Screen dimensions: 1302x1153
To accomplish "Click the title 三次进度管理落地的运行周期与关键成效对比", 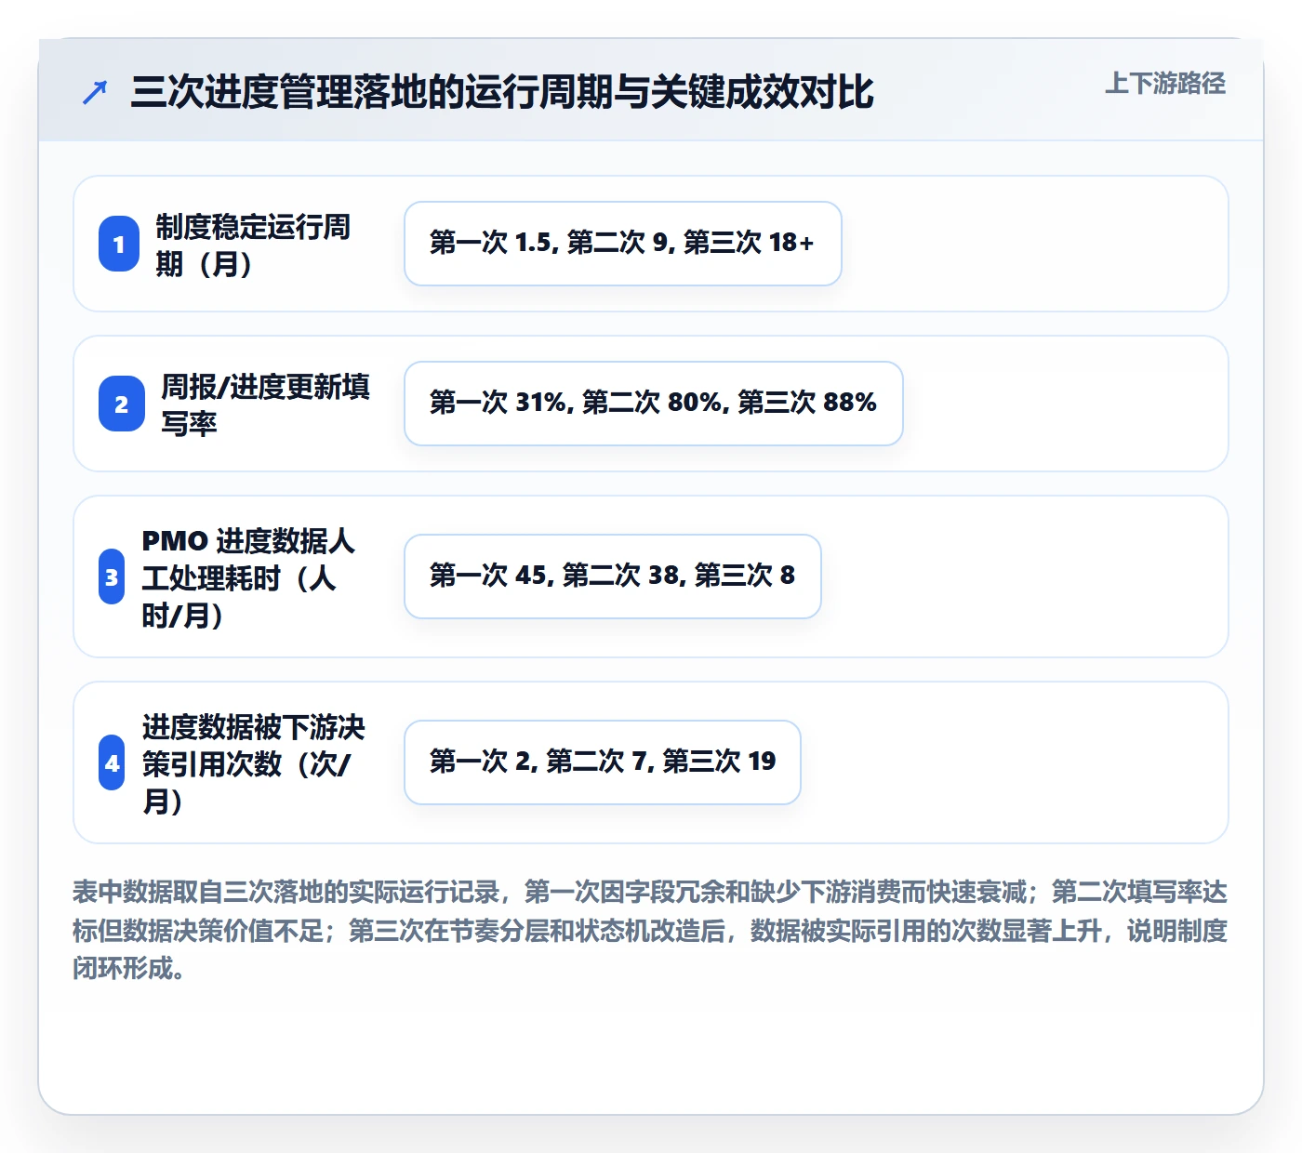I will tap(502, 92).
